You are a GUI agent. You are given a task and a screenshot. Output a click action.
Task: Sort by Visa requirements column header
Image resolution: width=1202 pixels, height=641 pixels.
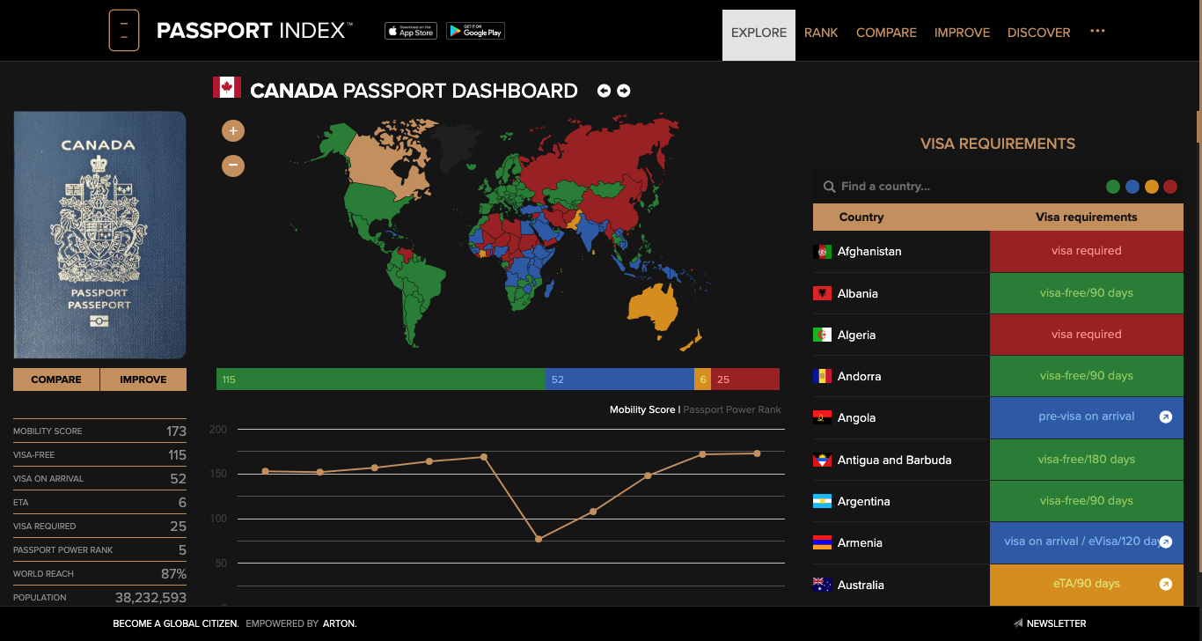(x=1087, y=217)
